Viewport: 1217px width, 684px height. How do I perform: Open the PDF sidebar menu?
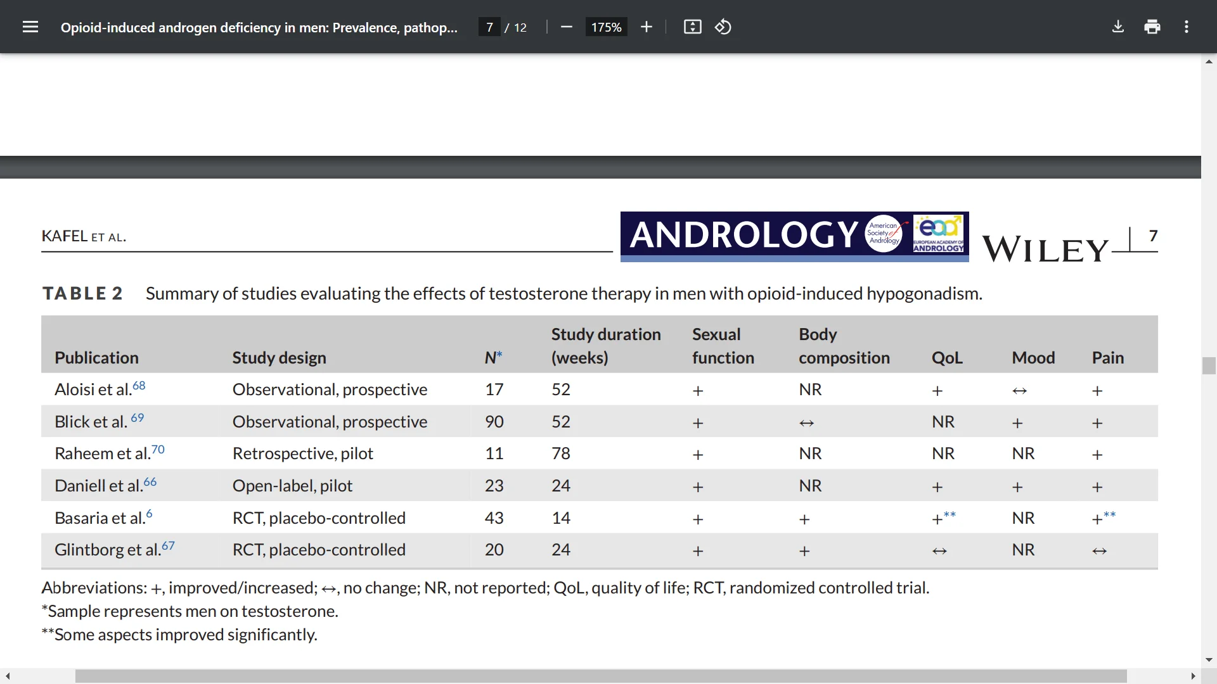(x=30, y=27)
